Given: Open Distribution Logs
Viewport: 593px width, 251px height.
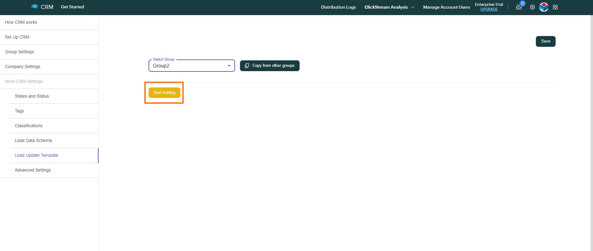Looking at the screenshot, I should (x=338, y=7).
